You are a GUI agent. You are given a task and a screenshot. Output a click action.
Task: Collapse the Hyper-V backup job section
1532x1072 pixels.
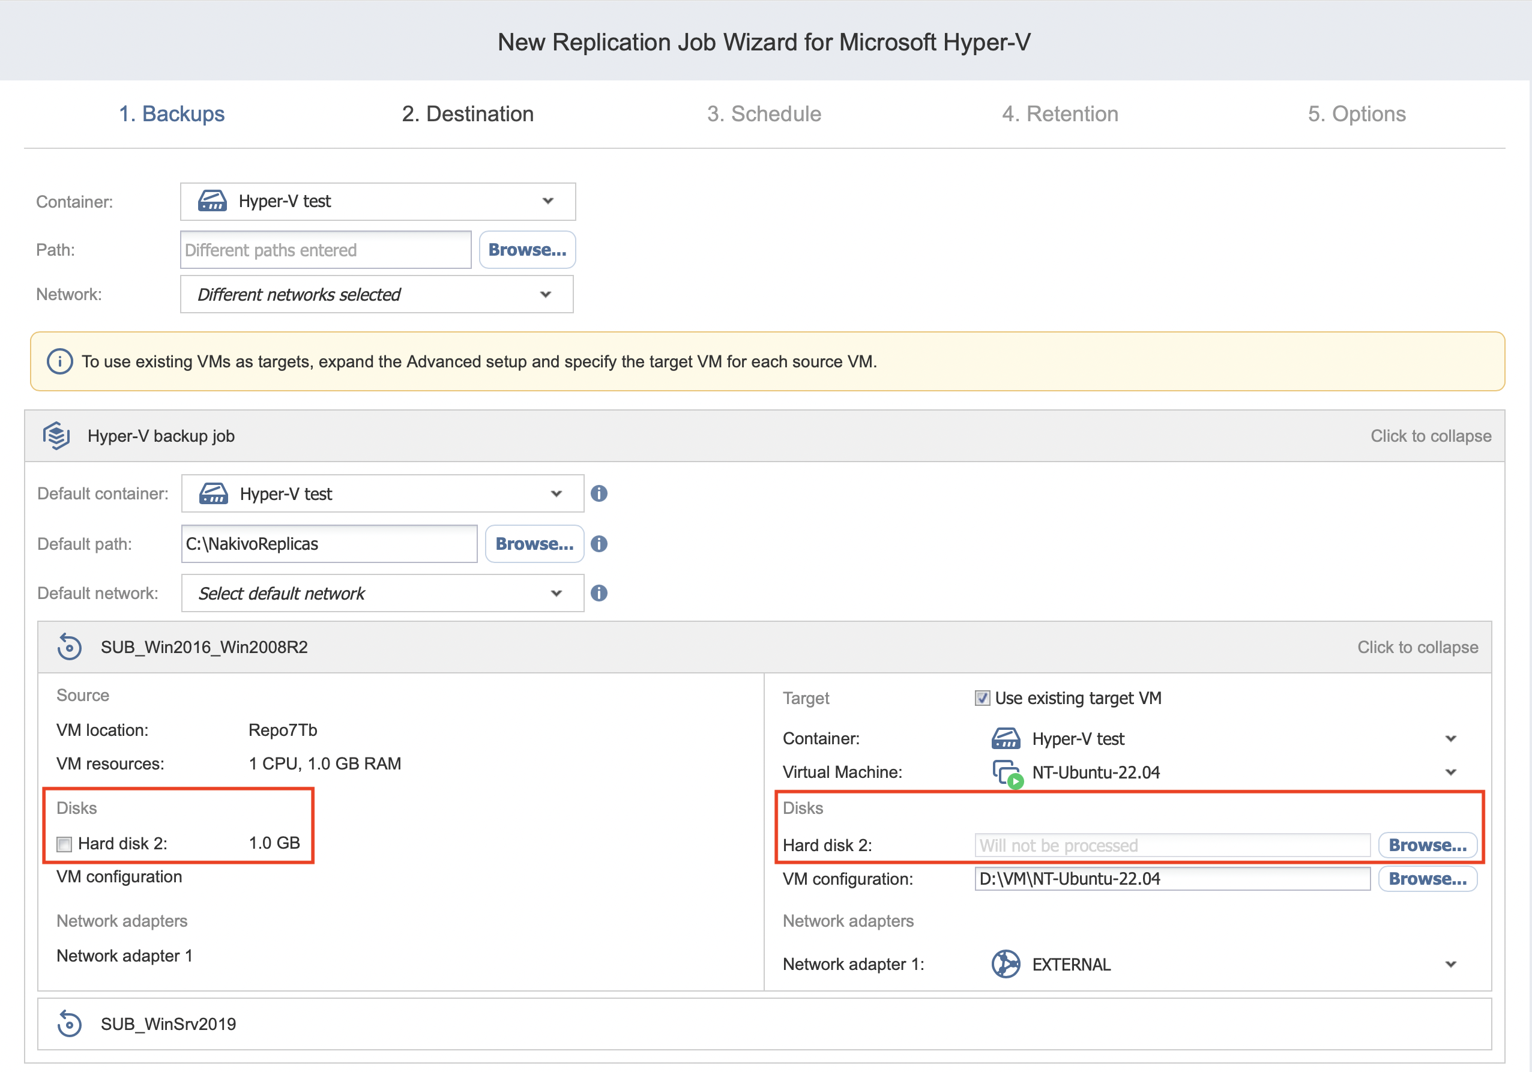click(x=1431, y=436)
